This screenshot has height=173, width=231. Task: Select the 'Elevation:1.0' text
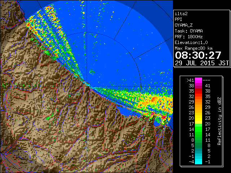[x=191, y=43]
